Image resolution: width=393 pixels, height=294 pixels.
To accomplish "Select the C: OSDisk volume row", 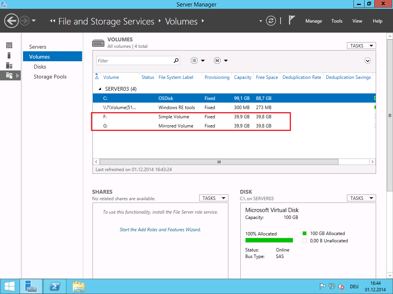I will coord(234,98).
